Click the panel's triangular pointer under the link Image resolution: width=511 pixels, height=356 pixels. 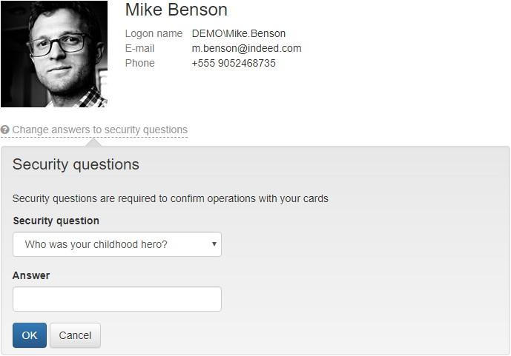(x=96, y=142)
